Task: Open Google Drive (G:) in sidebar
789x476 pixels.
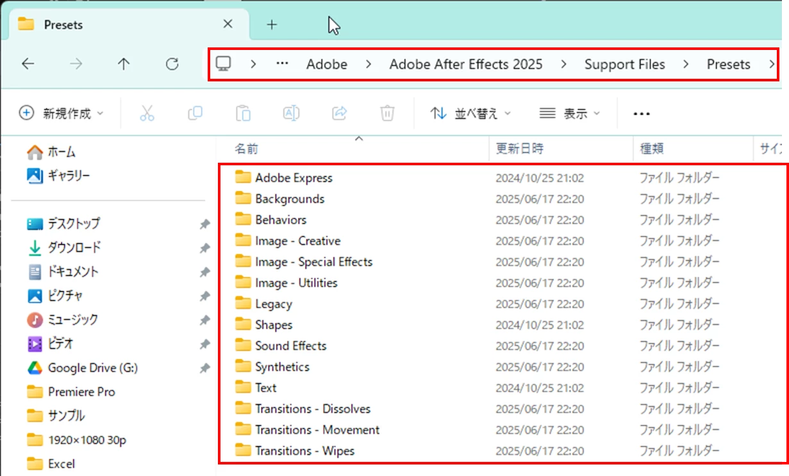Action: pyautogui.click(x=82, y=368)
